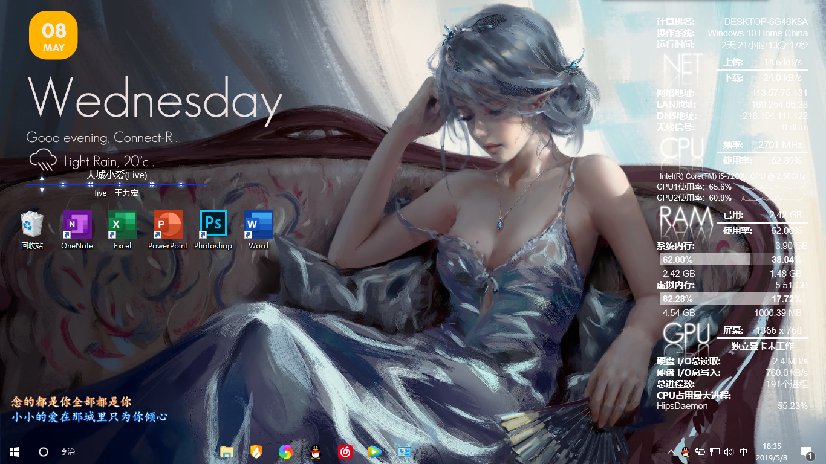Open the blue panel app on the taskbar

pos(404,451)
